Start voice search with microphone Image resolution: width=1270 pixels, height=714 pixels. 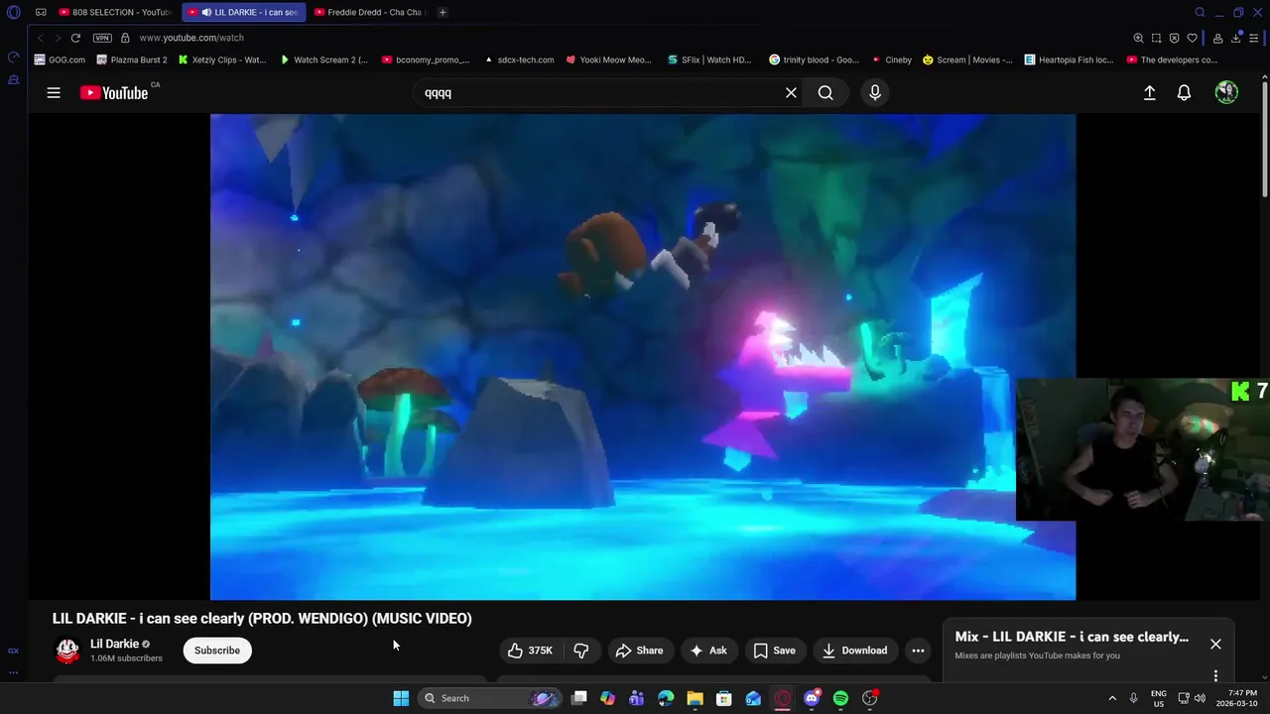(874, 92)
